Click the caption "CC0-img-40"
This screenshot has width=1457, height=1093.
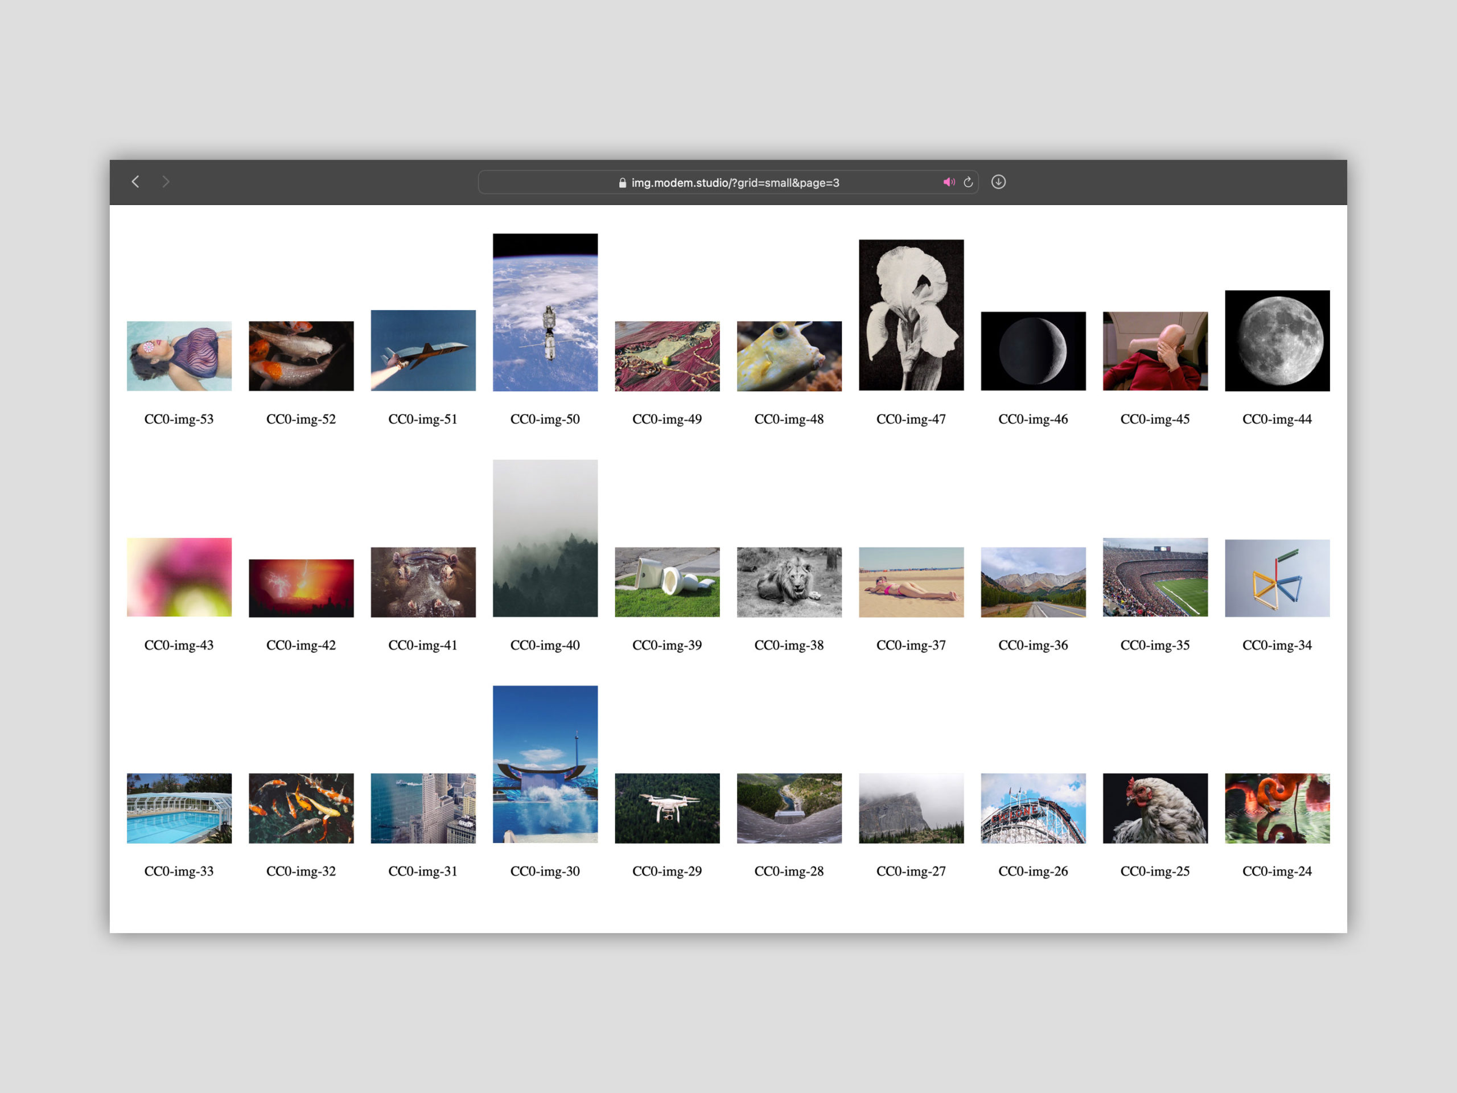[x=545, y=645]
